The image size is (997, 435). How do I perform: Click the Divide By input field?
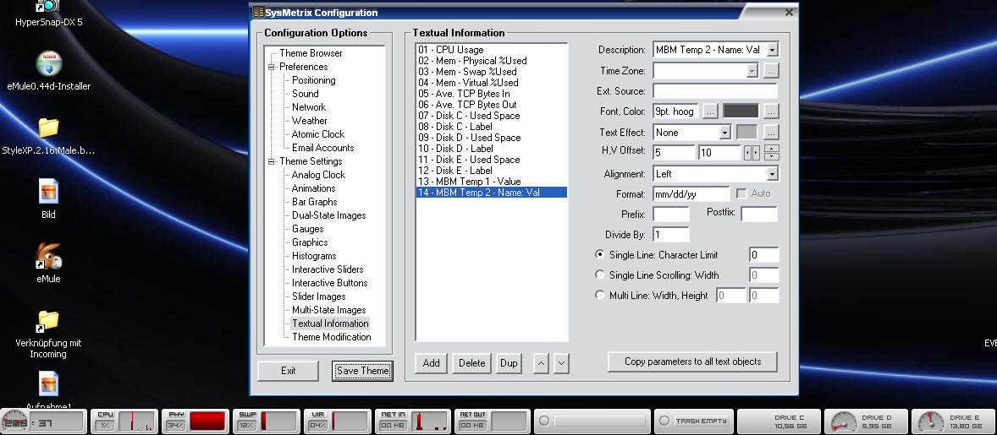pos(671,235)
